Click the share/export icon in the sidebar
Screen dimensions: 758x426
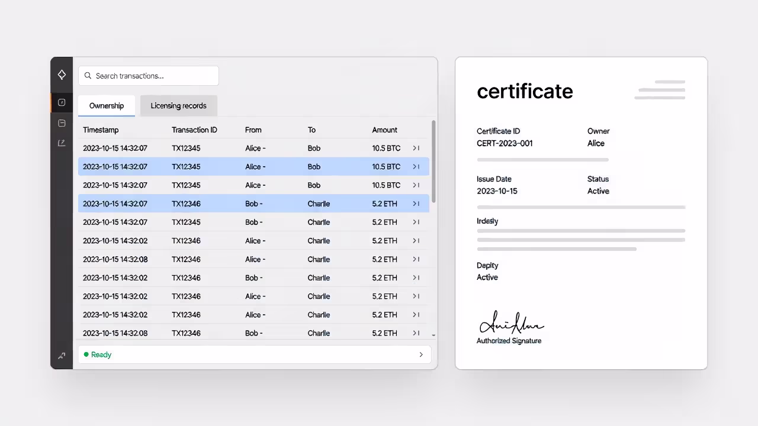(x=62, y=143)
